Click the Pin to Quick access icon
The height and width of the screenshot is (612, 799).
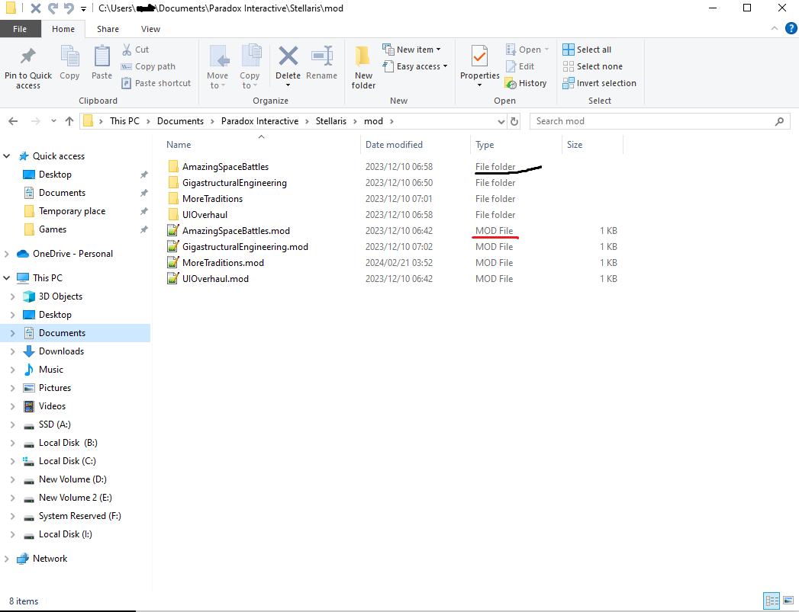click(28, 58)
